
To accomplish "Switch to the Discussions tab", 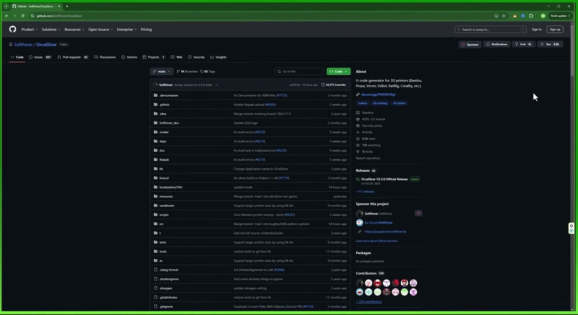I will 105,57.
